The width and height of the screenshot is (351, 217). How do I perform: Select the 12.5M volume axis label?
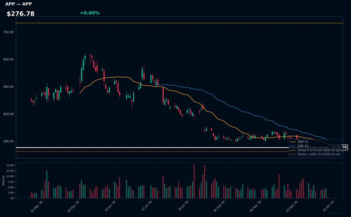[10, 171]
